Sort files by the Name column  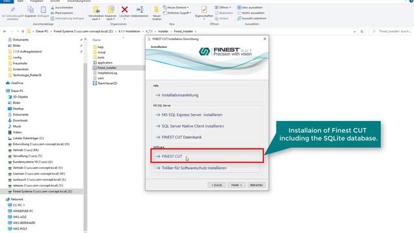96,40
